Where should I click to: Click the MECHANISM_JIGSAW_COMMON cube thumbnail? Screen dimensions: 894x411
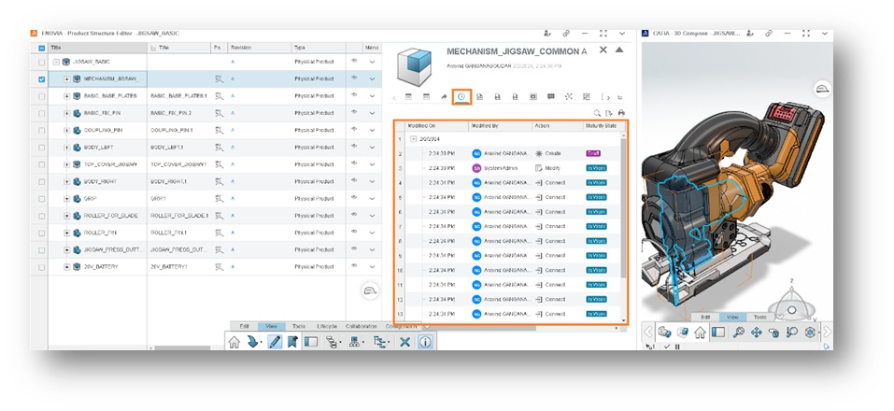click(x=415, y=65)
